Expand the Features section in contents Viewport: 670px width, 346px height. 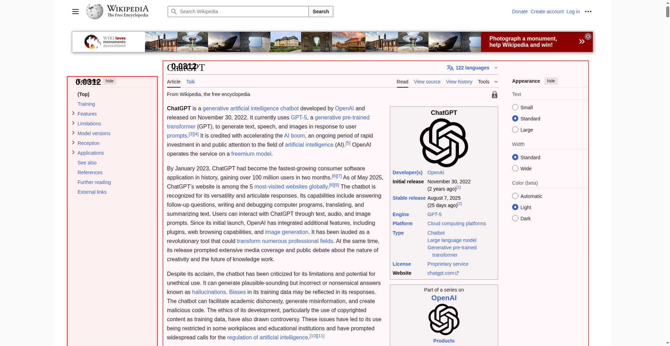[73, 113]
